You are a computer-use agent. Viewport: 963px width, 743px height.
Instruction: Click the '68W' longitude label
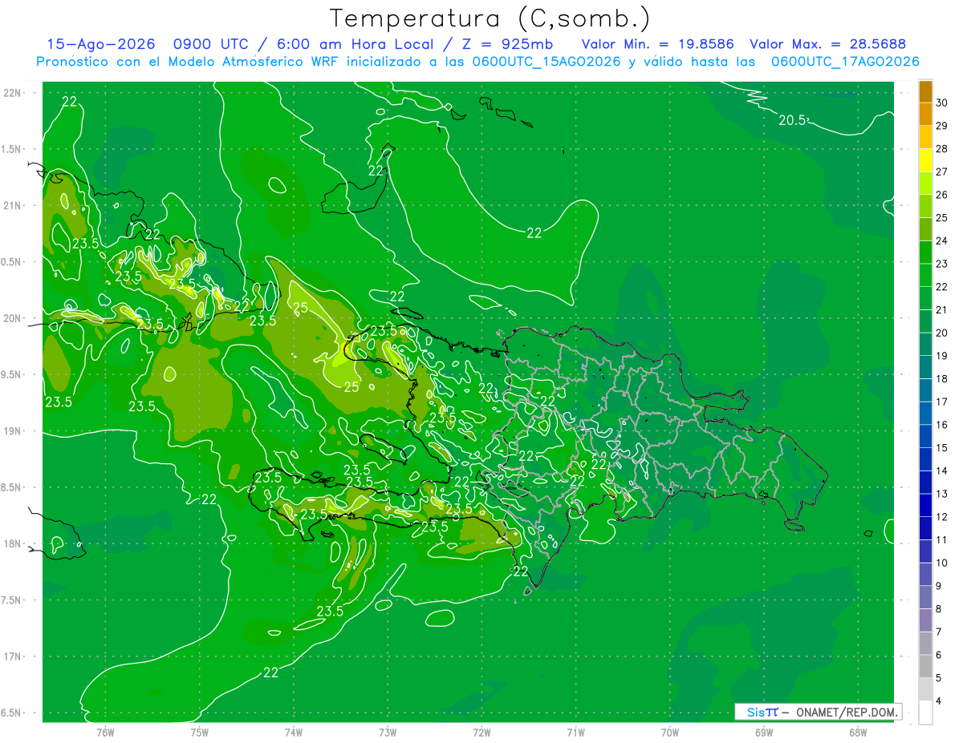857,732
